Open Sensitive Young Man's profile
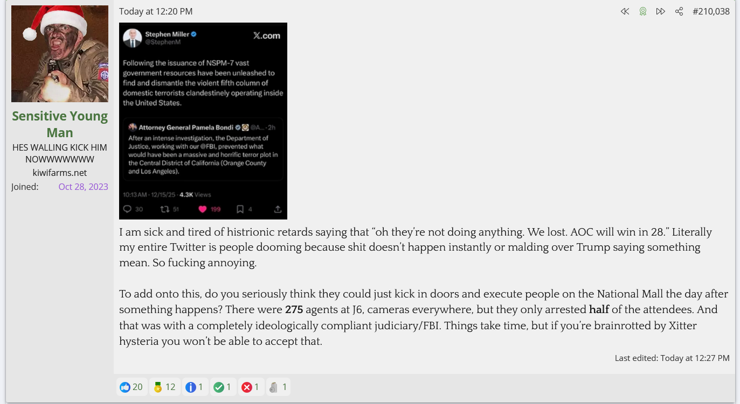Viewport: 740px width, 404px height. (60, 124)
